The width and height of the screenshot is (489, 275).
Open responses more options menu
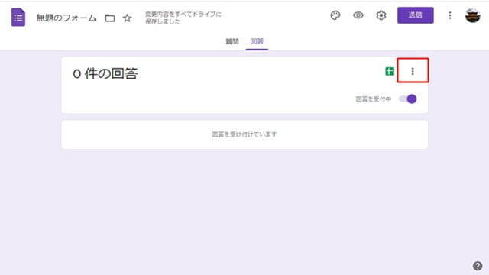[413, 71]
